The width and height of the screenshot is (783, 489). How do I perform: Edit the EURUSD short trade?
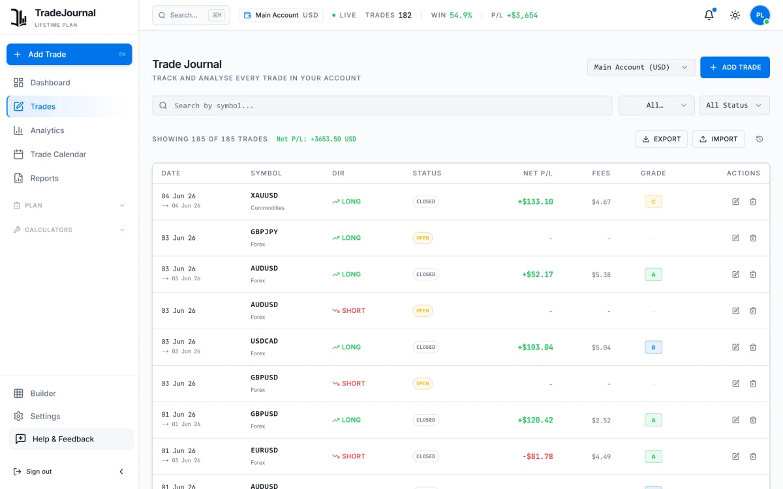click(x=736, y=456)
